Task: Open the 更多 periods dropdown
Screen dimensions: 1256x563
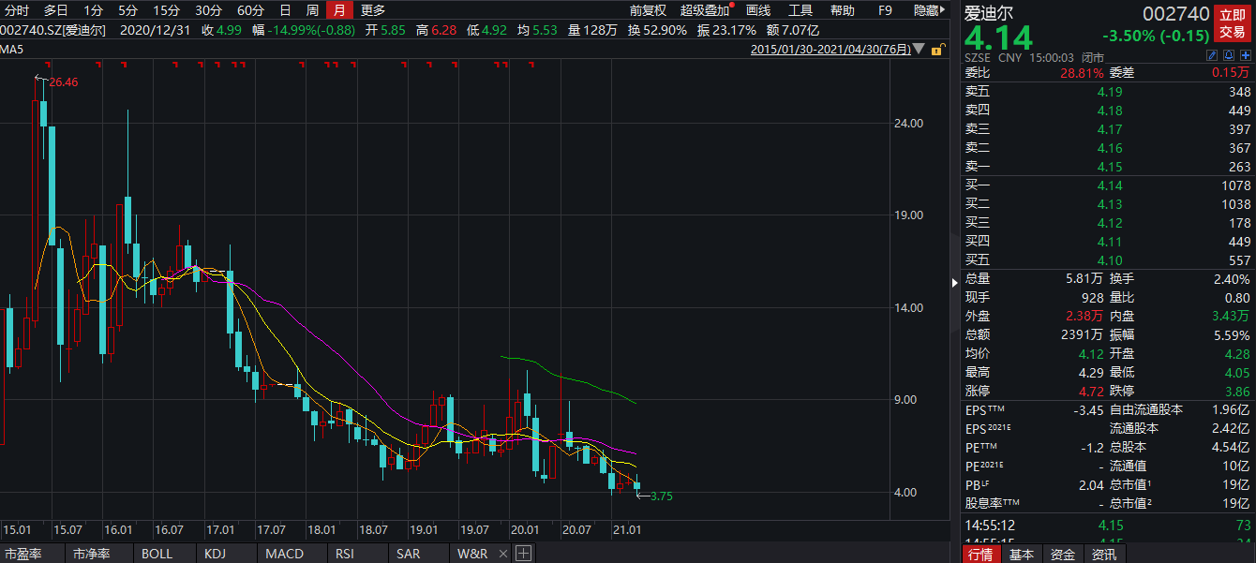Action: point(372,10)
